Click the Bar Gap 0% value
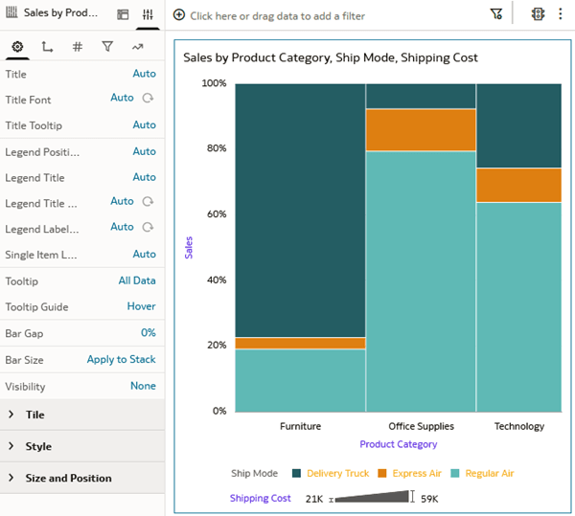 click(x=148, y=333)
